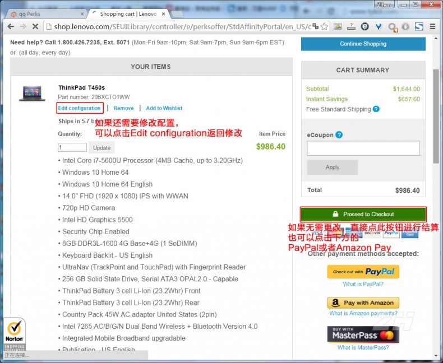Click the Update quantity button

pos(101,148)
